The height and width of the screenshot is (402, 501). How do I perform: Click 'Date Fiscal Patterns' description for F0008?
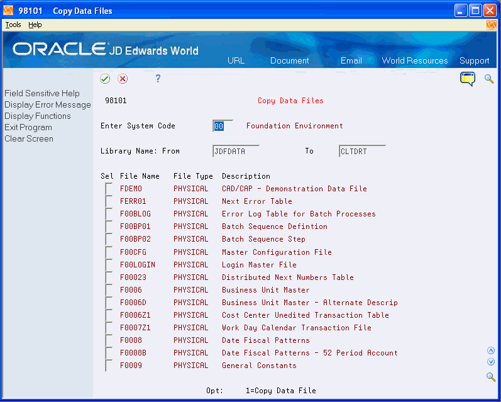coord(265,340)
